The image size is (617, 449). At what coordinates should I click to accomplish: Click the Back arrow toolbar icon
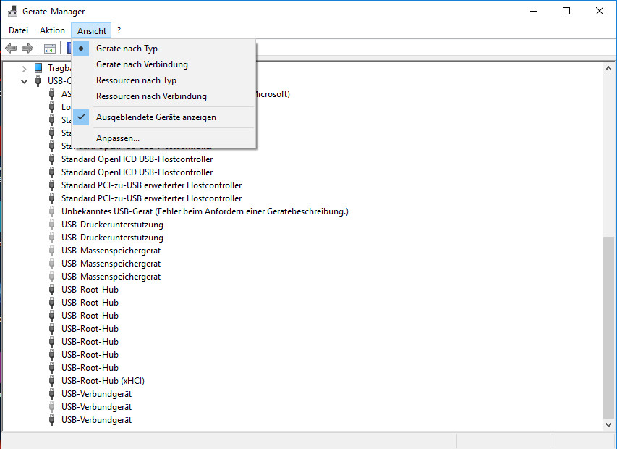11,49
